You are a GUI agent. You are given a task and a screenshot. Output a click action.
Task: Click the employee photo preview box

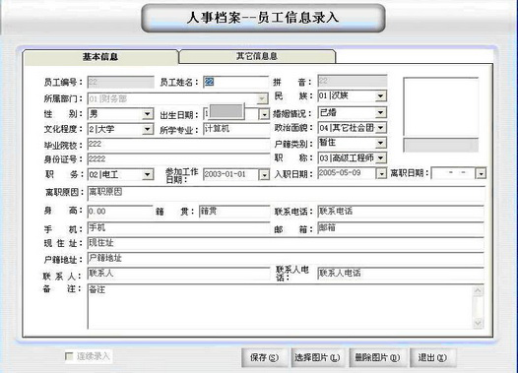(441, 106)
